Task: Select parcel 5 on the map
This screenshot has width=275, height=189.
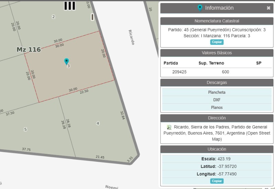Action: pyautogui.click(x=25, y=129)
